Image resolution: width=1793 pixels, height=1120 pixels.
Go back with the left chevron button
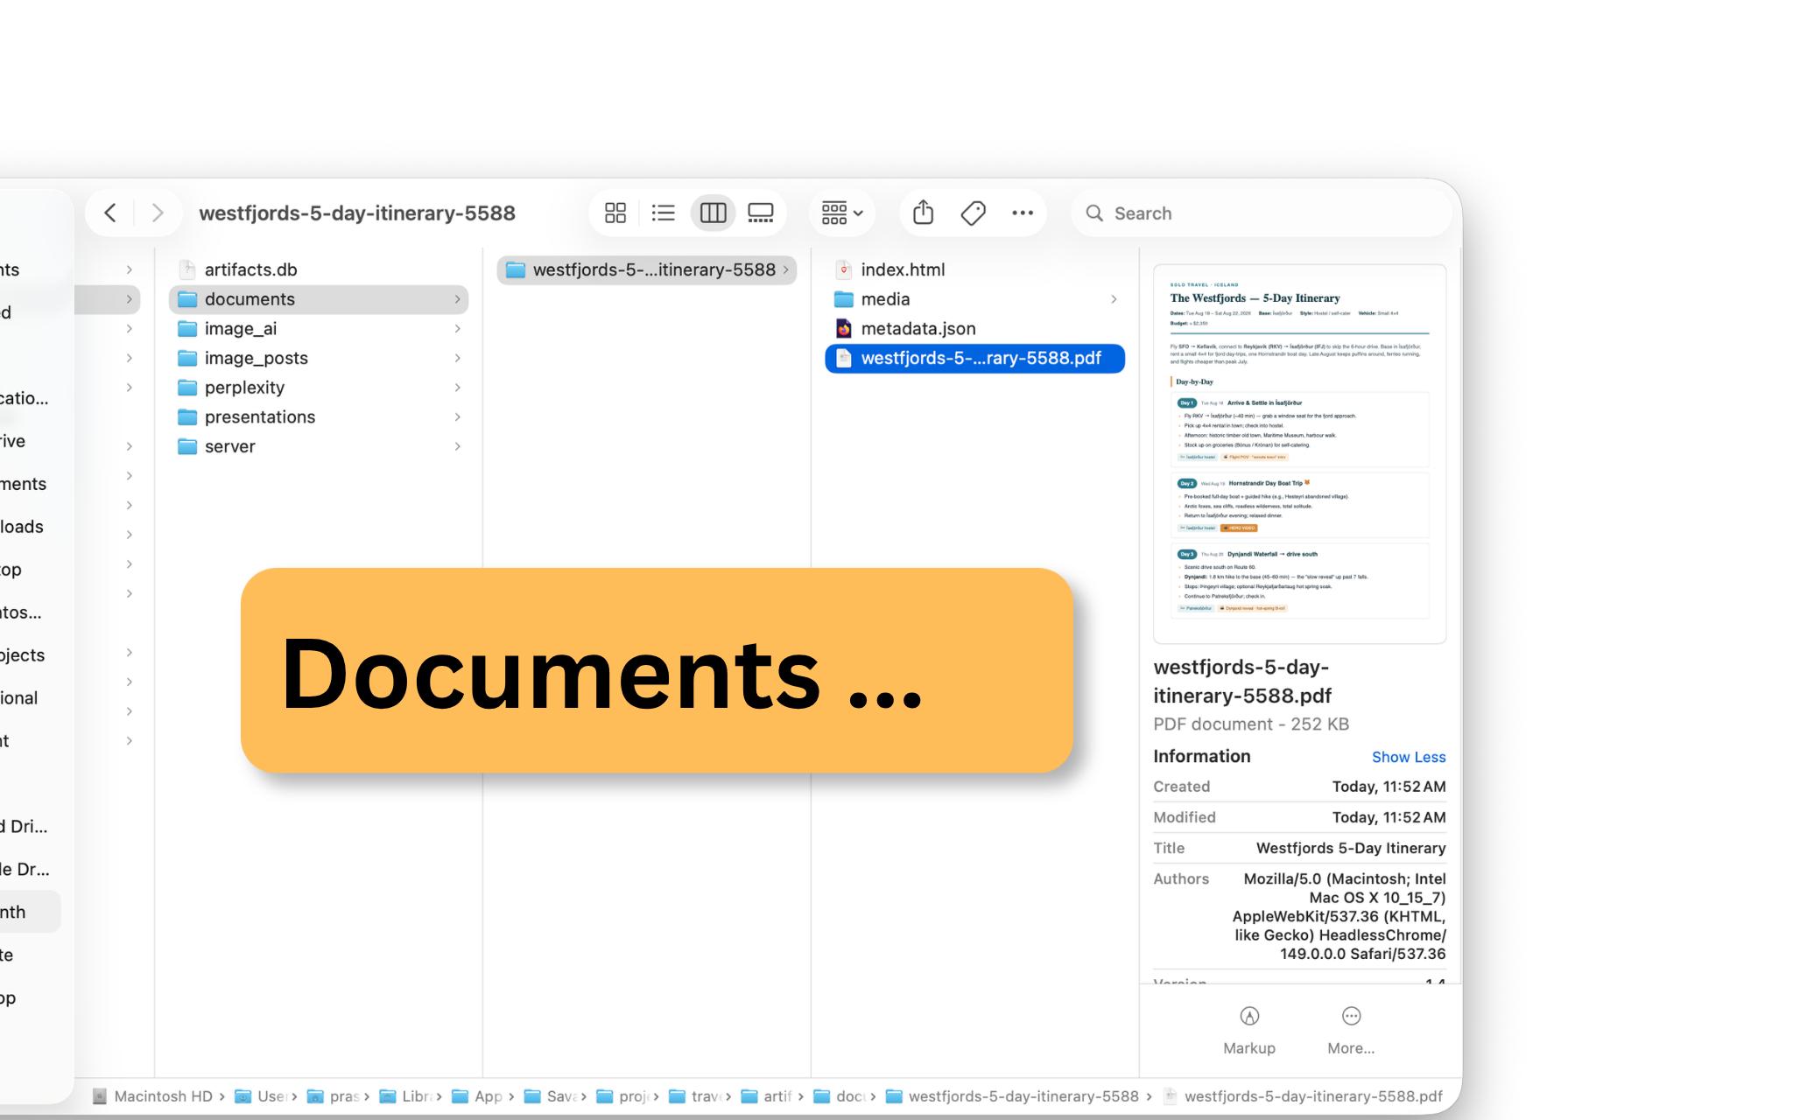click(110, 213)
